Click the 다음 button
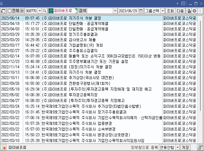 tap(180, 11)
